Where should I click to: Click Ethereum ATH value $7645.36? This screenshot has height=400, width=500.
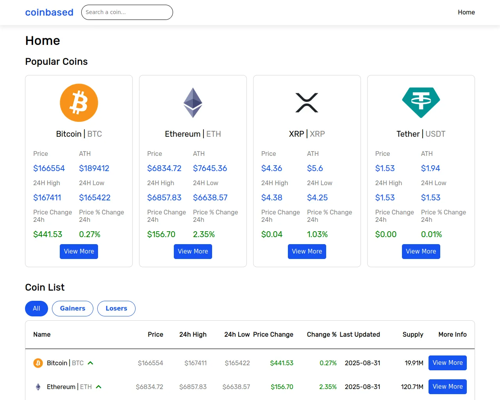coord(210,168)
